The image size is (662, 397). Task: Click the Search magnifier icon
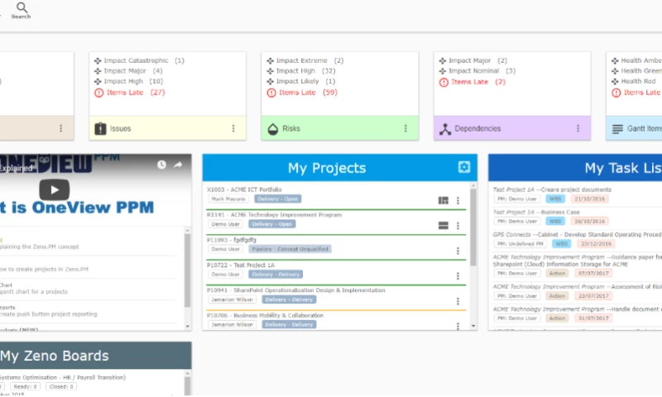click(x=21, y=8)
